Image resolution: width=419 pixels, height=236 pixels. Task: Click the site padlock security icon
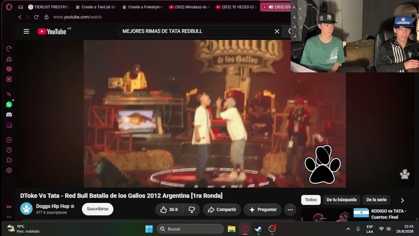(46, 17)
